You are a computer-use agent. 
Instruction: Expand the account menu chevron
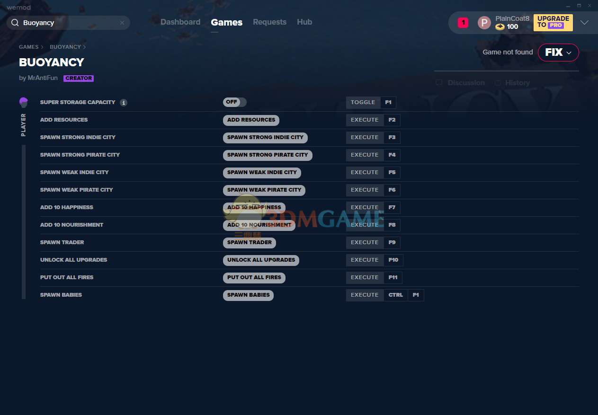pyautogui.click(x=584, y=23)
